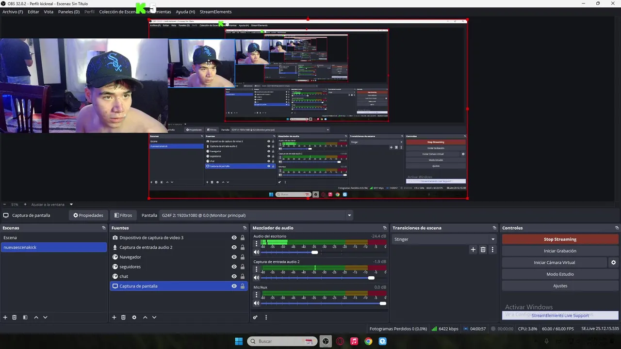Screen dimensions: 621x349
Task: Open the Archivo menu
Action: pyautogui.click(x=13, y=12)
